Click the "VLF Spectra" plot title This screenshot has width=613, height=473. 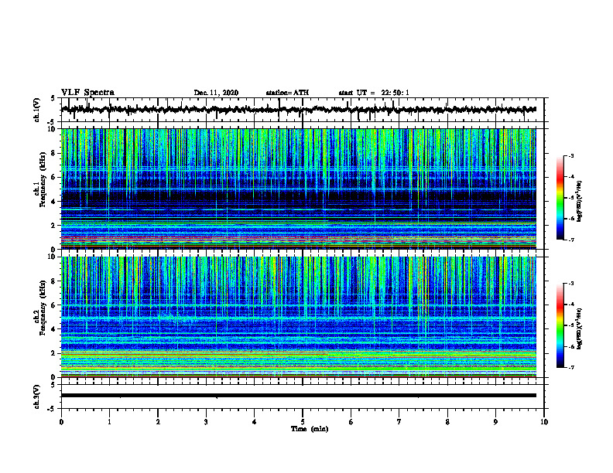coord(87,93)
